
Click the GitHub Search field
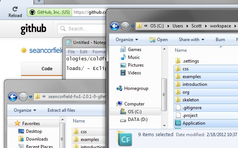pos(82,28)
